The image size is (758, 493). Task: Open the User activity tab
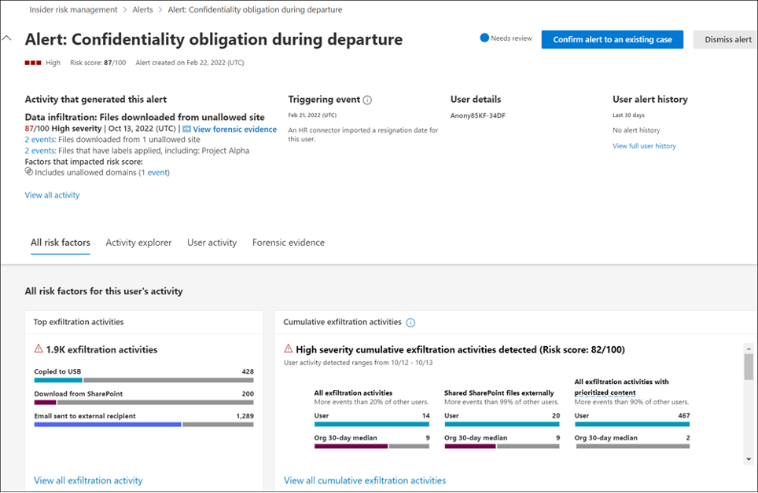(212, 243)
